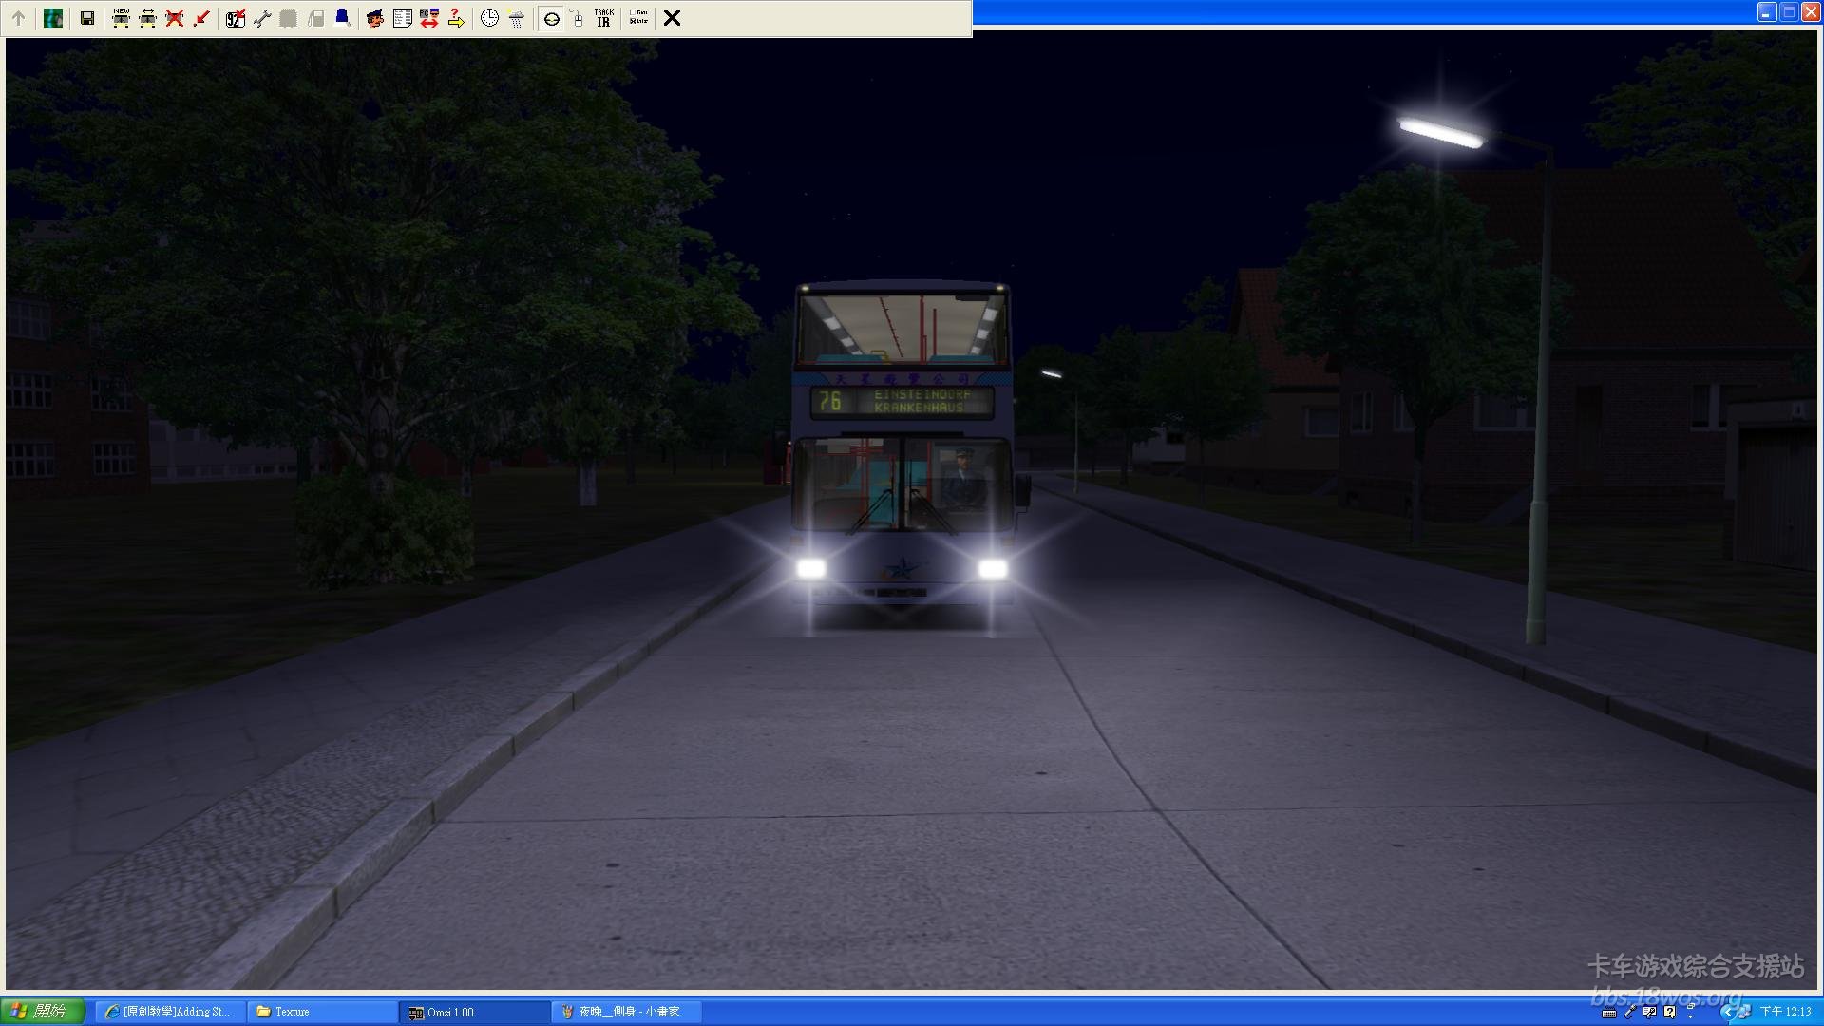Close the toolbar with black X
Viewport: 1824px width, 1026px height.
[x=672, y=18]
